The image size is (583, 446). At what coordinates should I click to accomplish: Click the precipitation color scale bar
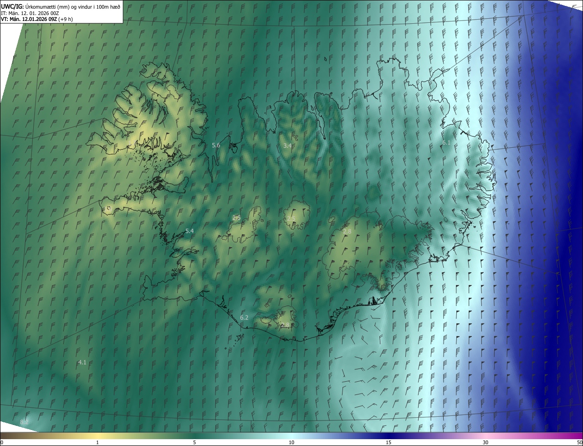291,436
